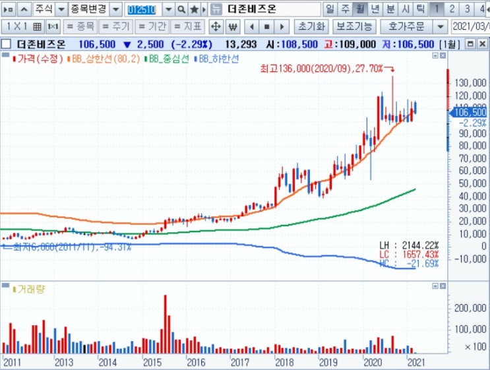
Task: Step chart backward with left arrow
Action: coord(251,26)
